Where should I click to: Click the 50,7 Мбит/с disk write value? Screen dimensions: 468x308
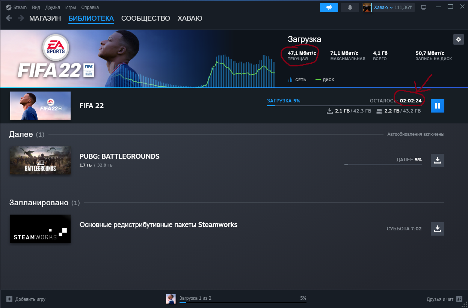430,53
